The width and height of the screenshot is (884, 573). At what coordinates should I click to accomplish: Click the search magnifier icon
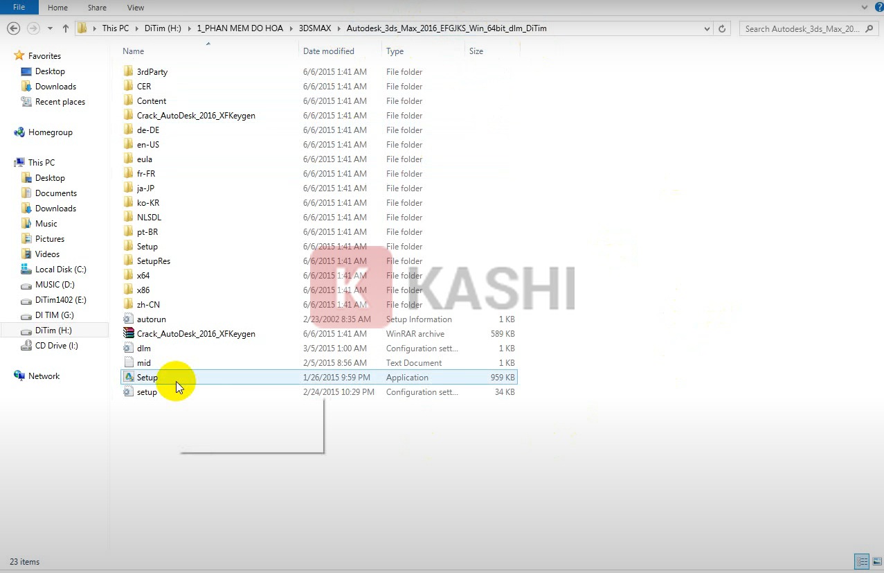point(869,30)
